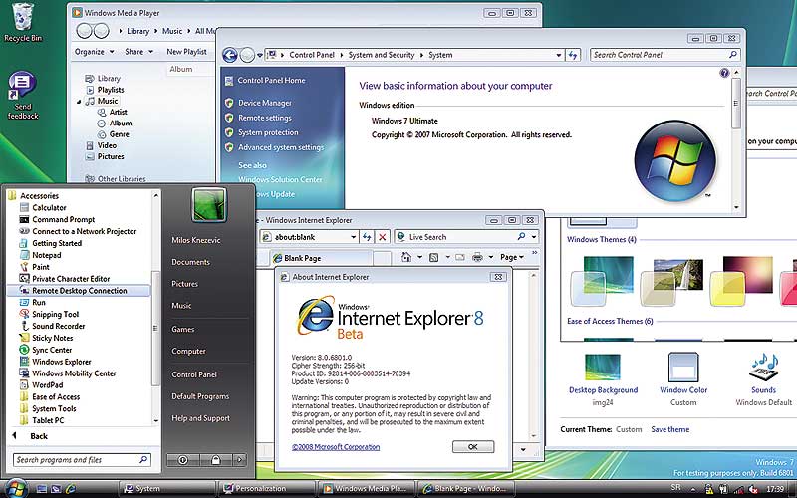Viewport: 797px width, 498px height.
Task: Switch to System taskbar button
Action: click(166, 489)
